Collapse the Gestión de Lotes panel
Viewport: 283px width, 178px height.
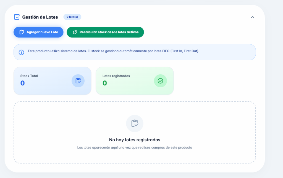[253, 17]
